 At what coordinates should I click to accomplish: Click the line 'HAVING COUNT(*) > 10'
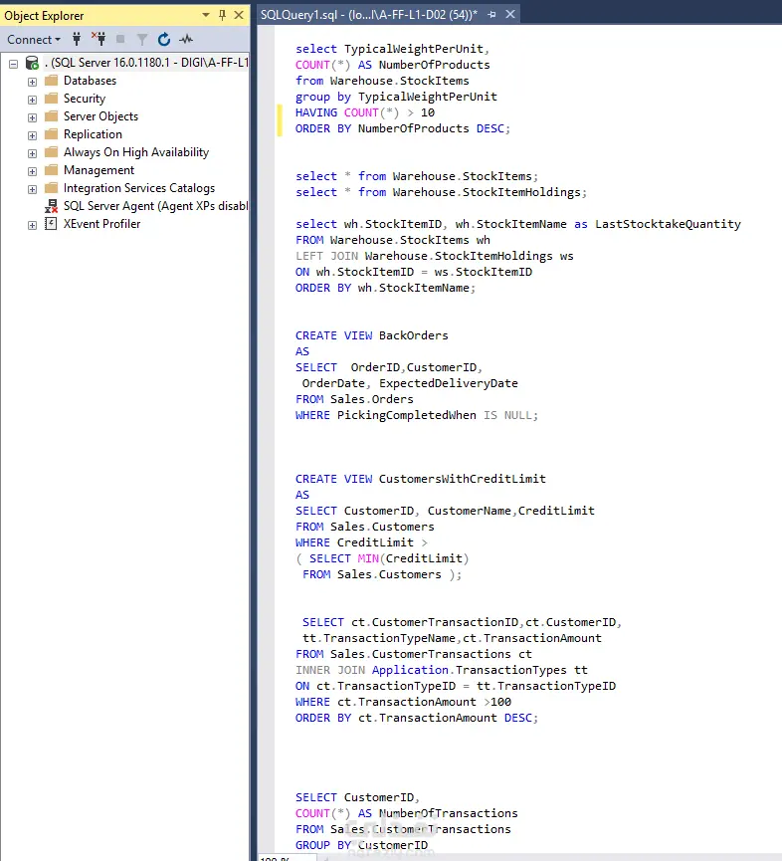[365, 112]
